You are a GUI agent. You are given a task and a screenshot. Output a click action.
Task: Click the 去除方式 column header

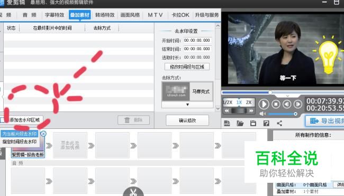(x=102, y=28)
